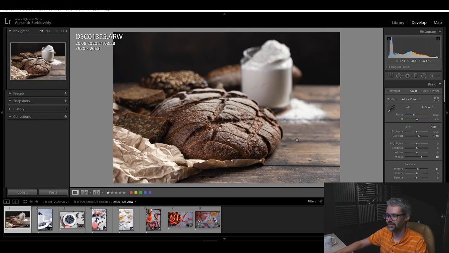449x253 pixels.
Task: Click the Lightroom Lr logo
Action: pos(8,21)
